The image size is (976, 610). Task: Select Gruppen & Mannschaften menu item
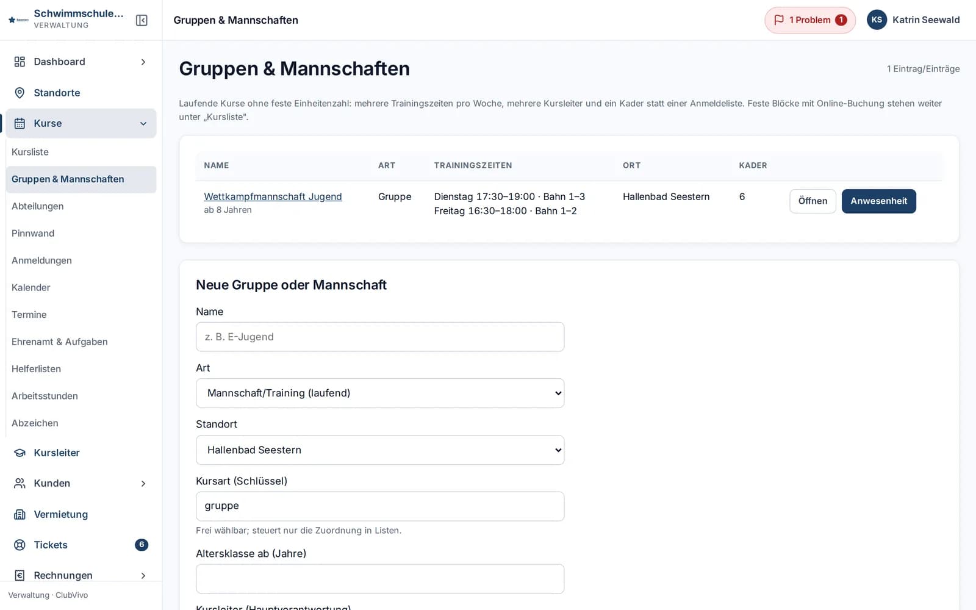81,179
